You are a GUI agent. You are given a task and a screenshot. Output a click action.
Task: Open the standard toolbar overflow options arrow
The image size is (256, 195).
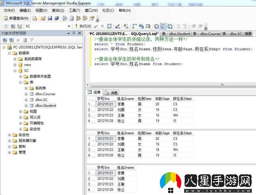(x=98, y=20)
